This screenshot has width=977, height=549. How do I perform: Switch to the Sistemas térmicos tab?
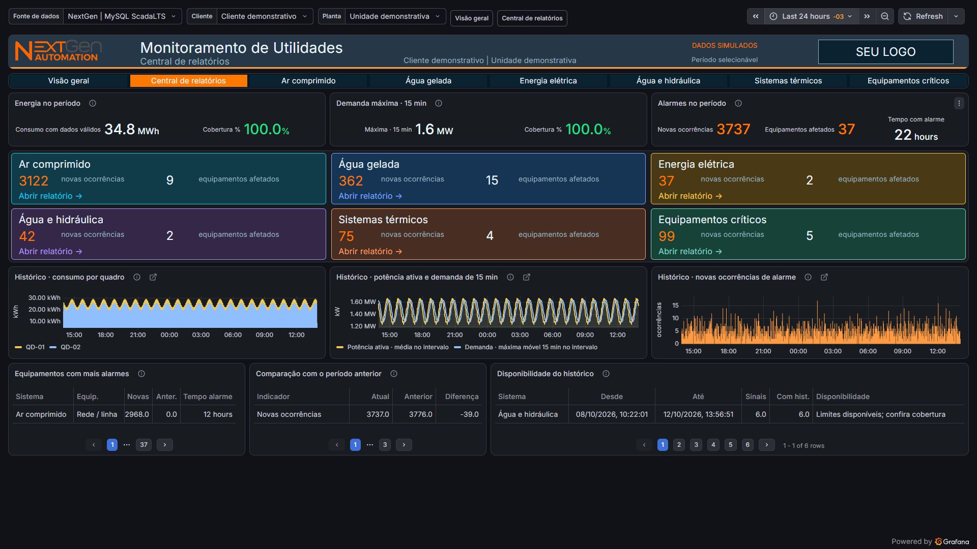[x=788, y=81]
